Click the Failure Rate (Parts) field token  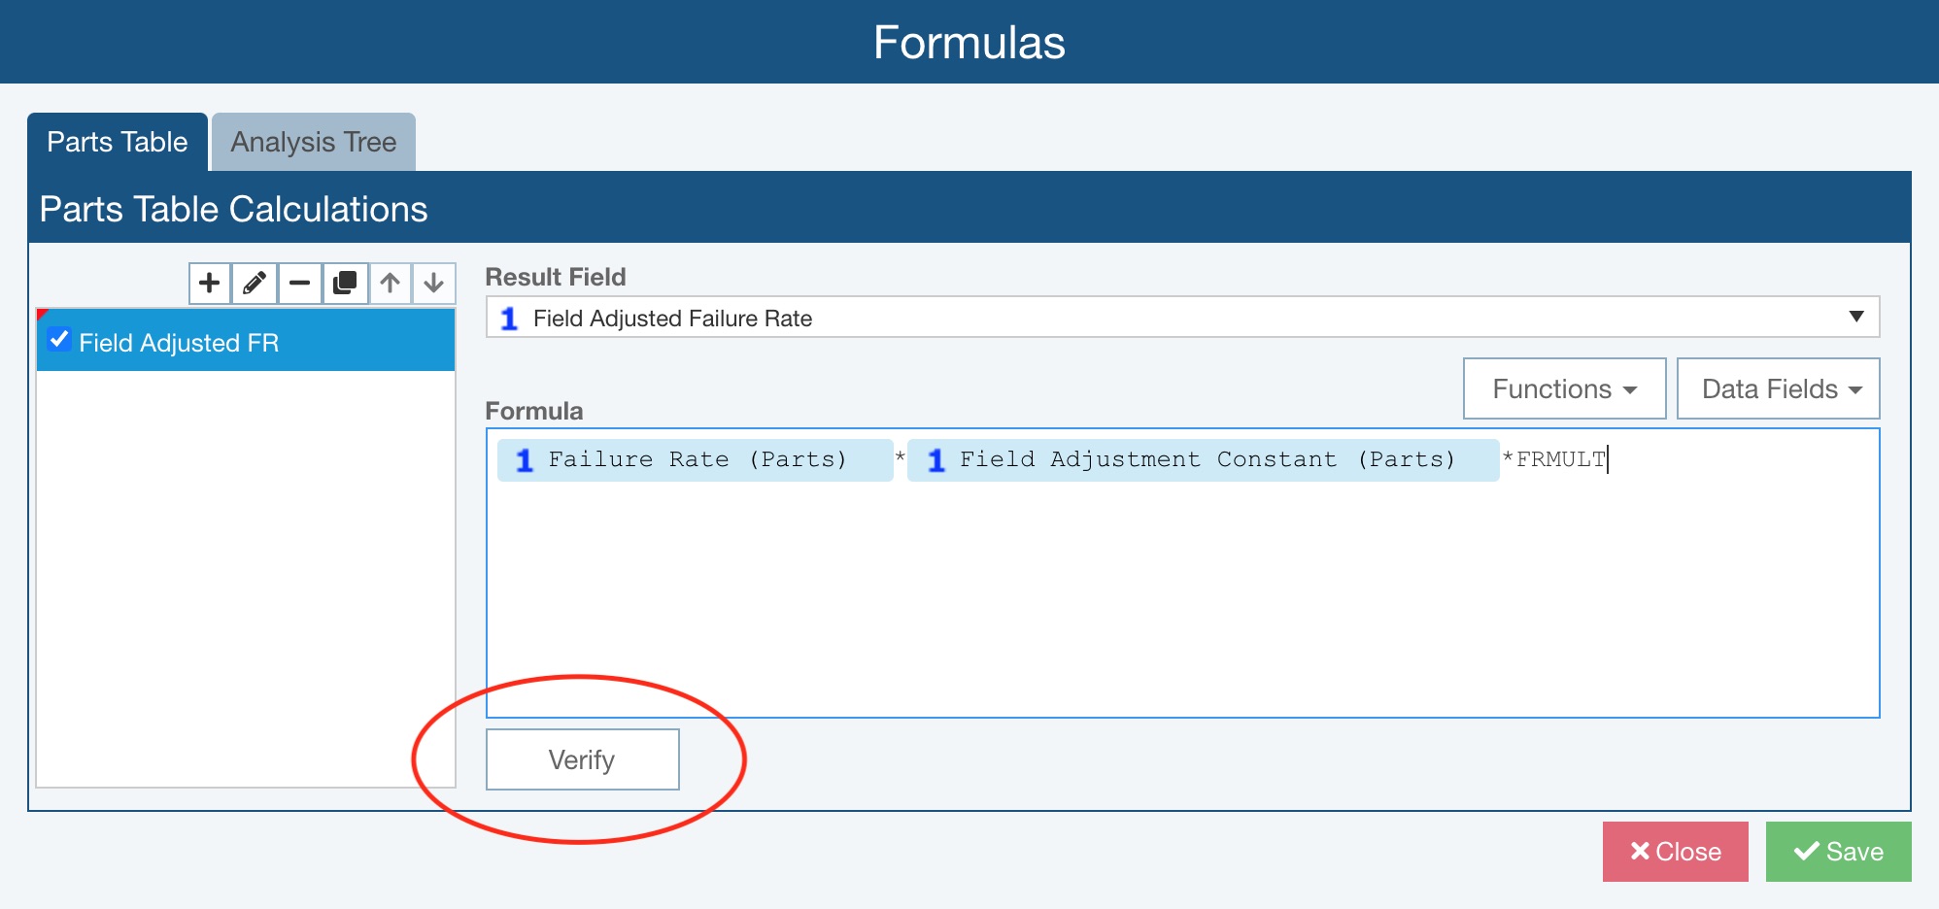(x=695, y=460)
